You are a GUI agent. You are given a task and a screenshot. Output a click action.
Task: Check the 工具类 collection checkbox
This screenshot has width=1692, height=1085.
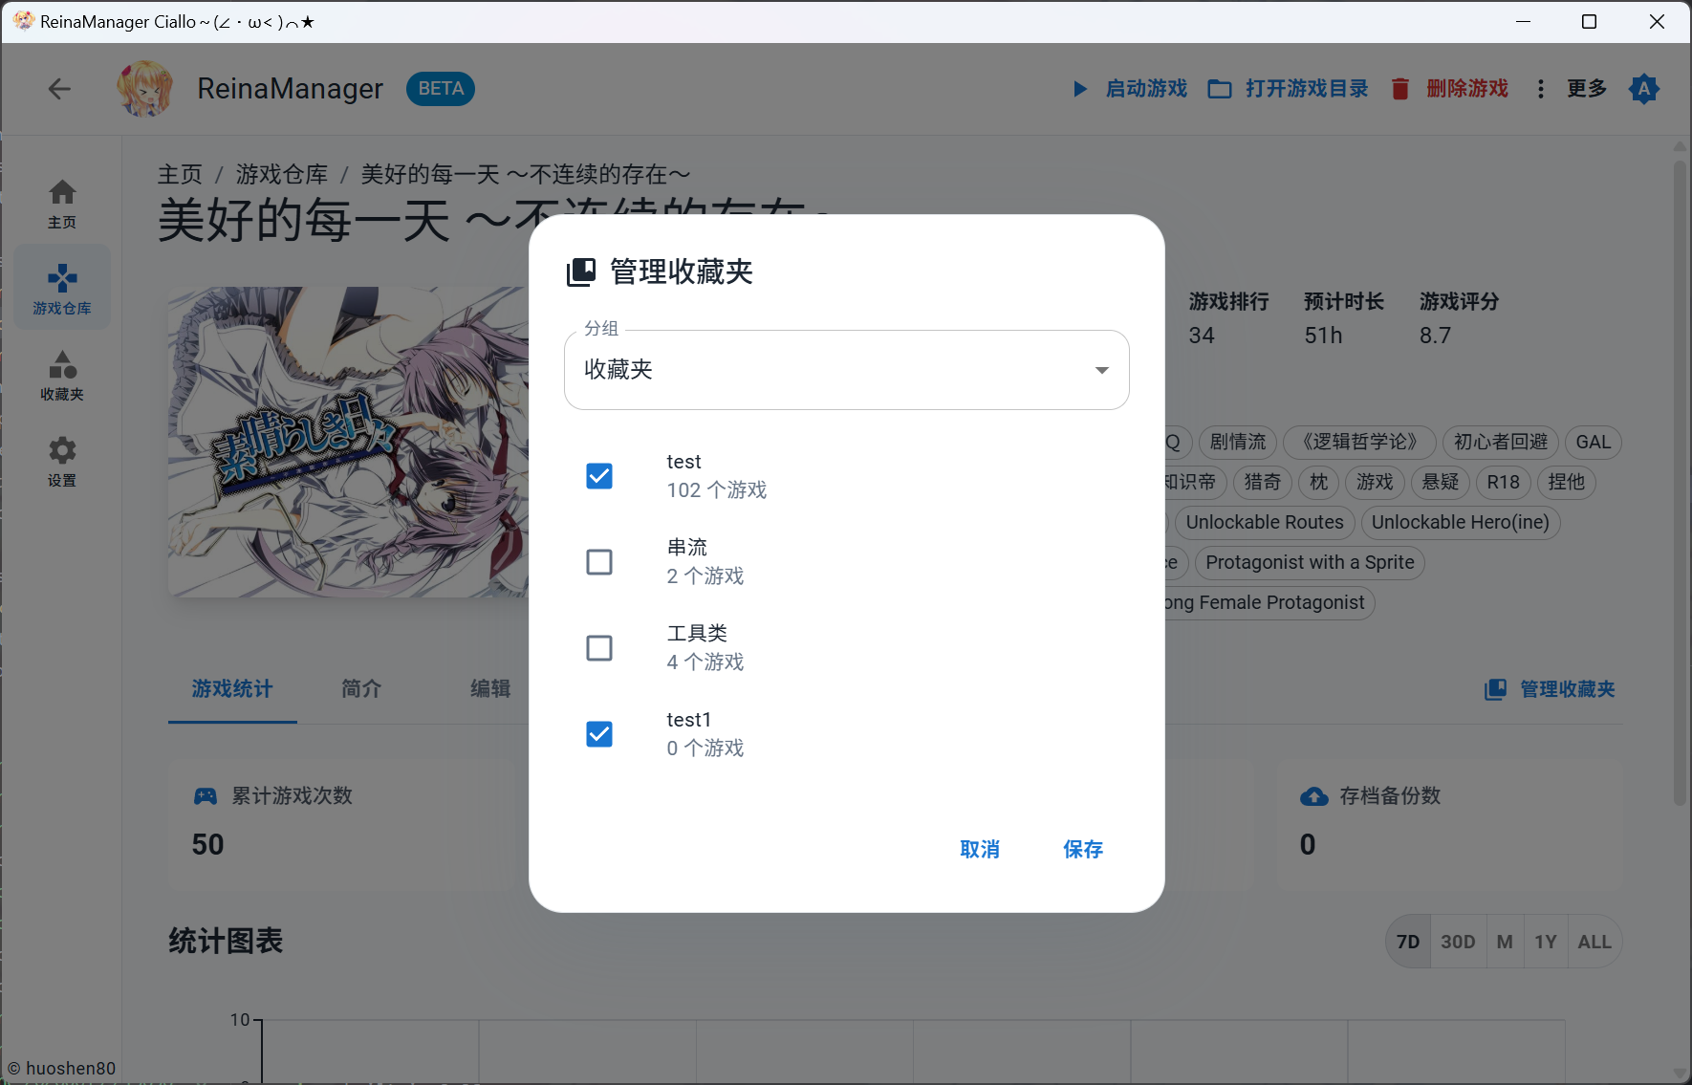[x=599, y=648]
